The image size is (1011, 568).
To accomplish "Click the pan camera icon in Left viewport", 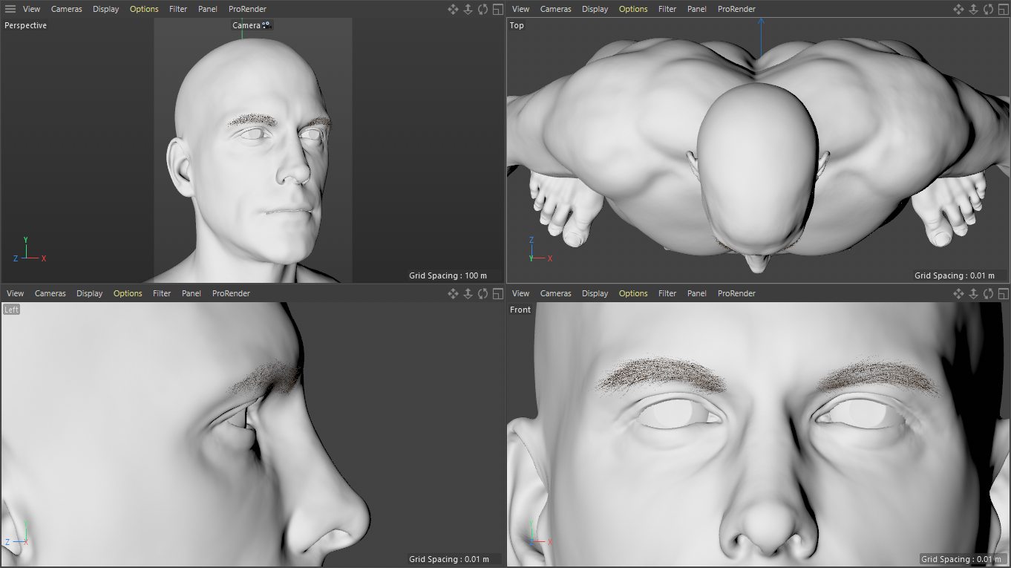I will [453, 293].
